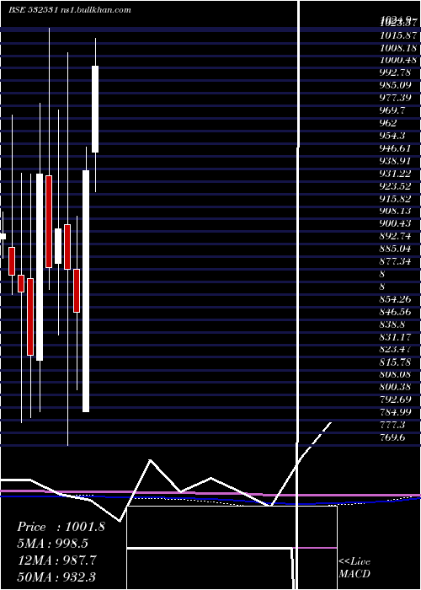Click the 800.38 price axis label
The width and height of the screenshot is (421, 590).
(x=395, y=386)
